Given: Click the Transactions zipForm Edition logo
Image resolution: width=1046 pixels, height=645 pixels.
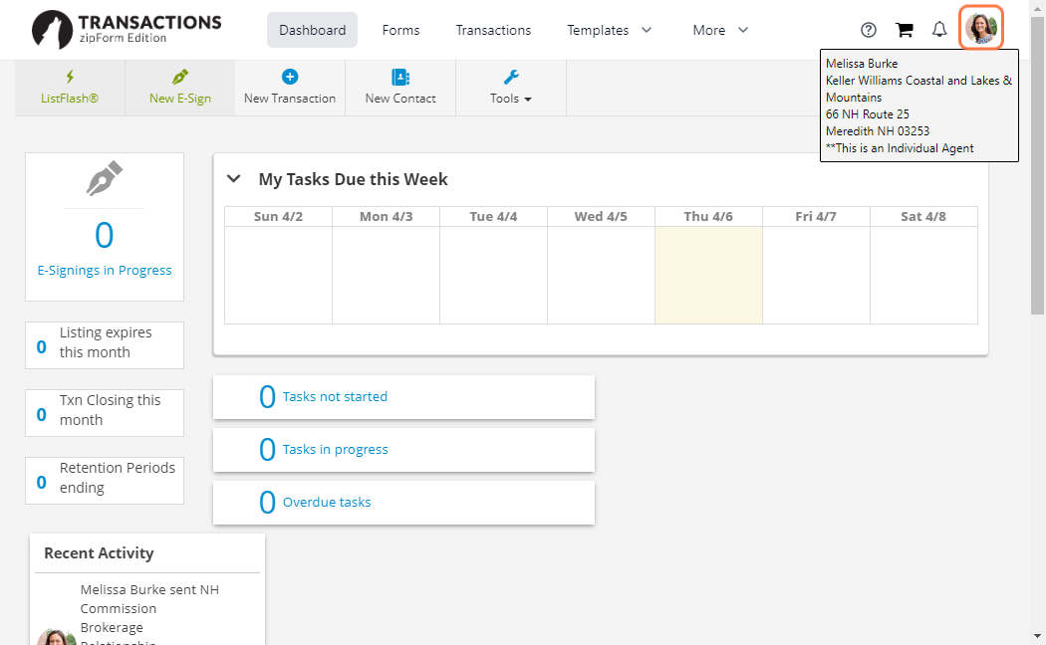Looking at the screenshot, I should click(x=127, y=30).
